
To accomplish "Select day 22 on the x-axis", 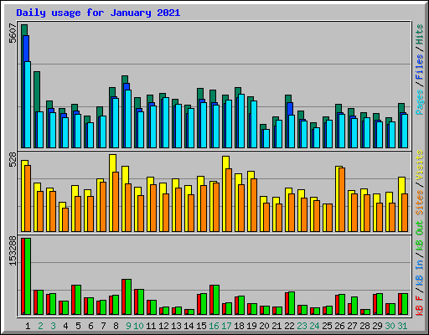I will pyautogui.click(x=289, y=326).
